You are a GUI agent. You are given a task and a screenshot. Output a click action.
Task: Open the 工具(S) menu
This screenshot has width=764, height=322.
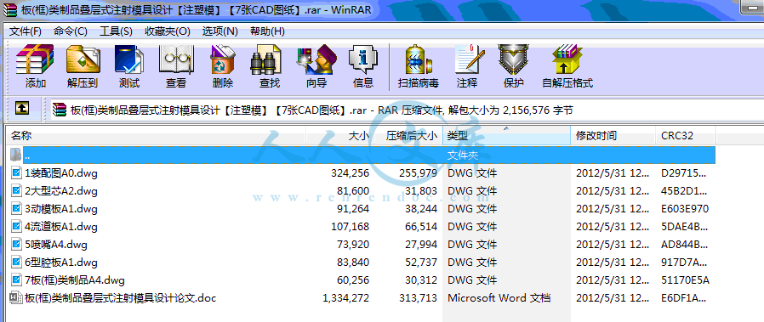116,31
